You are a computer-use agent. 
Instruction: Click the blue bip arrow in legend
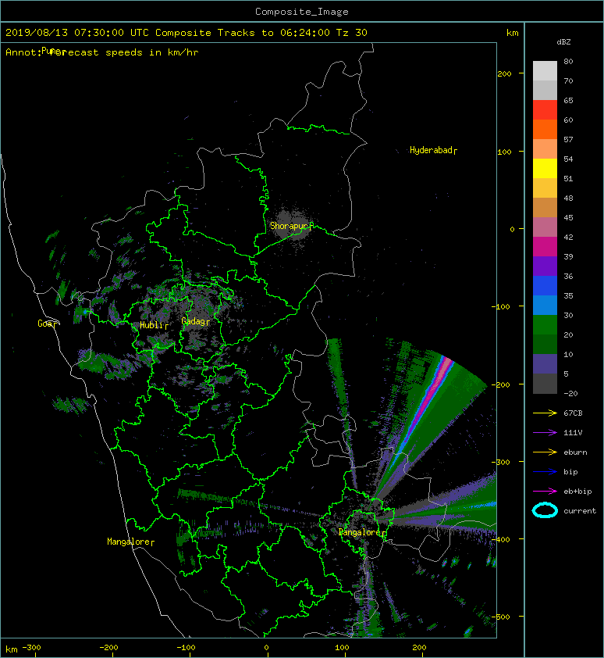click(545, 472)
